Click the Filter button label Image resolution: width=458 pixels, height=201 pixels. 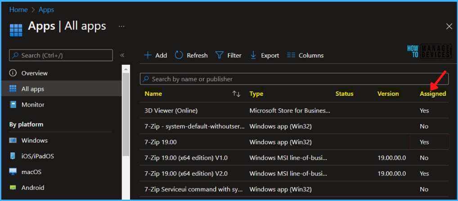pos(234,55)
